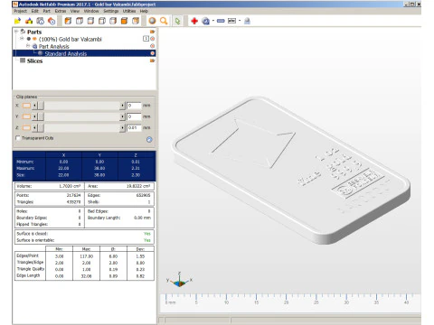Open dropdown arrow beside the text label icon

tap(240, 21)
